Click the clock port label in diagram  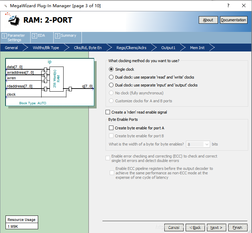(11, 94)
